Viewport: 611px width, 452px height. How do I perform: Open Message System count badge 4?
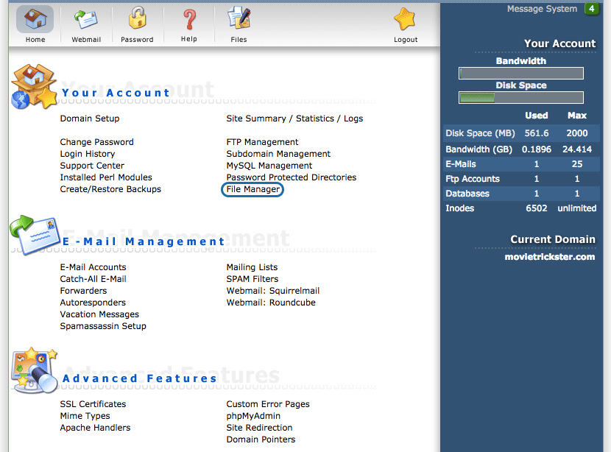coord(592,9)
